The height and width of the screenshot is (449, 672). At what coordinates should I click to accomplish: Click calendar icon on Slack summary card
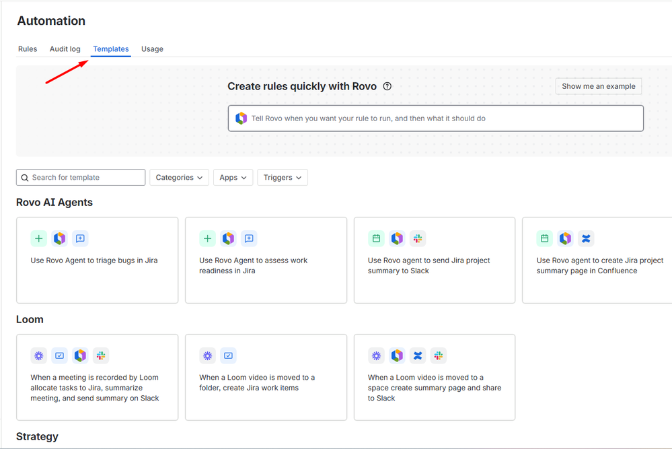pos(376,238)
